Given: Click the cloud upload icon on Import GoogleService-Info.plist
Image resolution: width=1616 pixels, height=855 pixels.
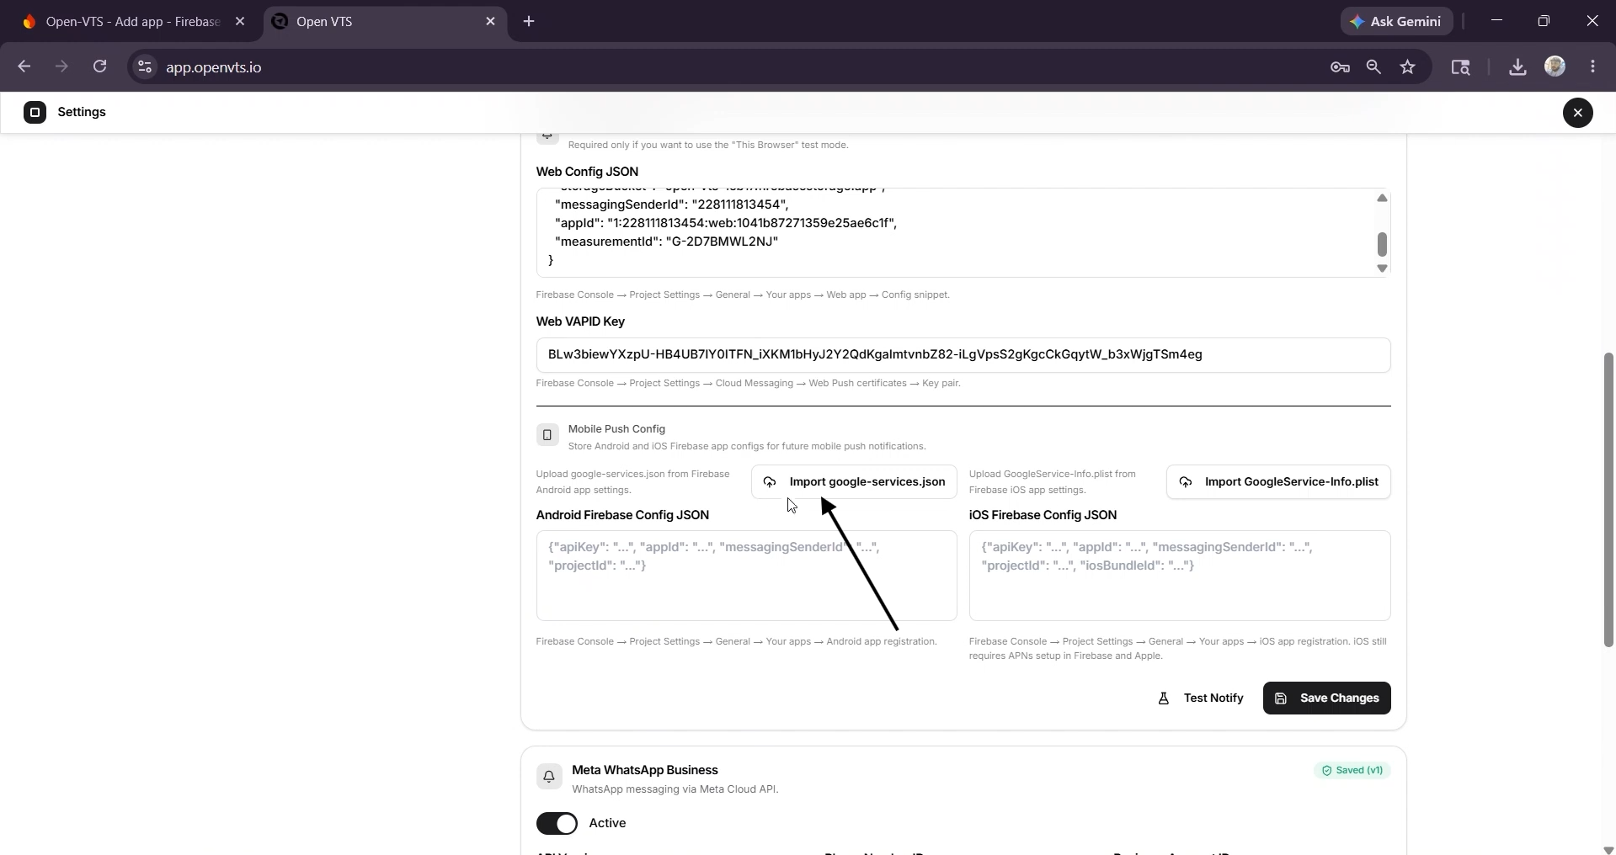Looking at the screenshot, I should coord(1186,482).
